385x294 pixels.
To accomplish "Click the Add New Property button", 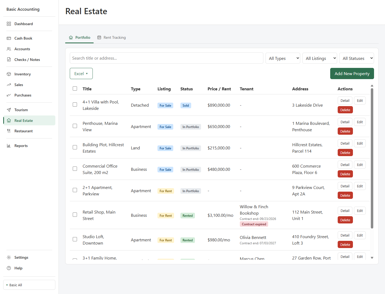I will (352, 73).
